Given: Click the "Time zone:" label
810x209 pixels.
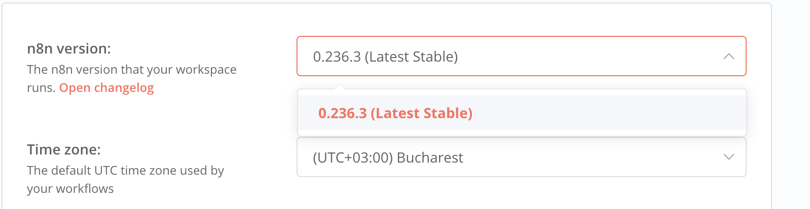Looking at the screenshot, I should pyautogui.click(x=64, y=149).
